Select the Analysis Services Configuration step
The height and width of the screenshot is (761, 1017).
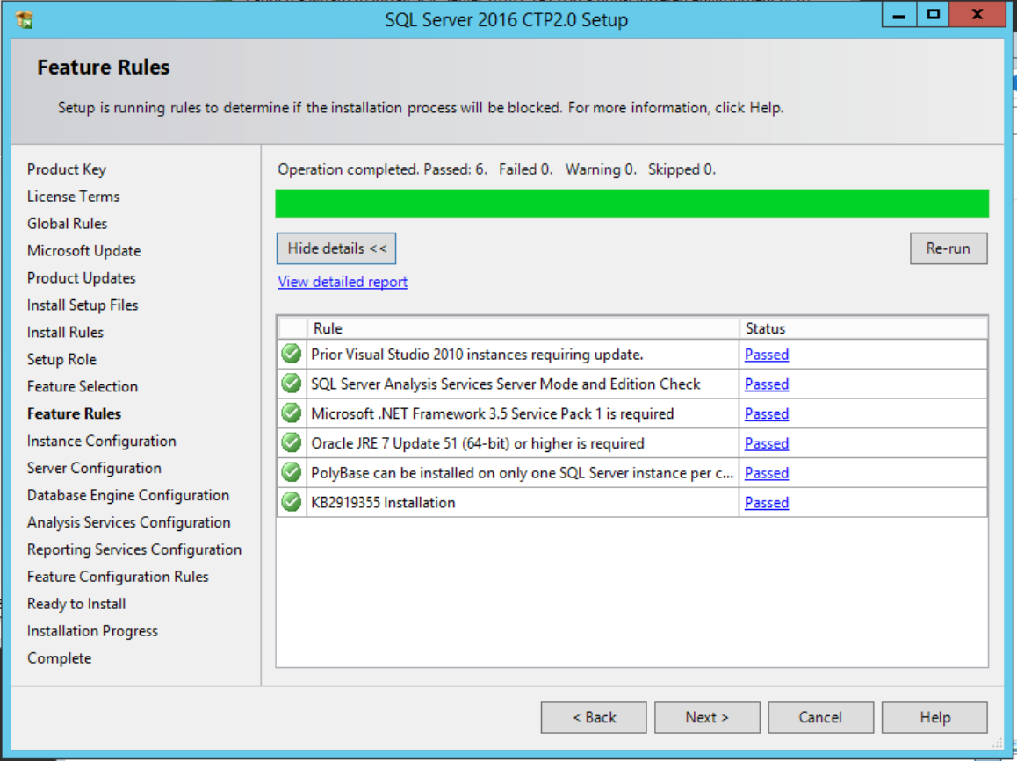(x=128, y=522)
